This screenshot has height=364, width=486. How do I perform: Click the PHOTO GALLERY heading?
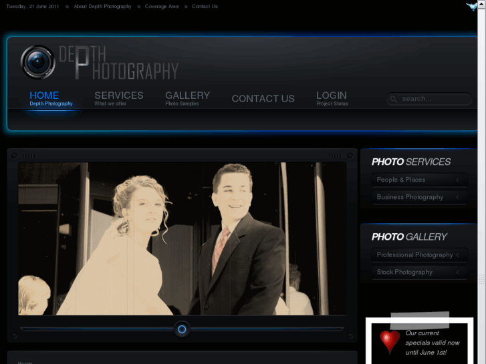tap(409, 236)
